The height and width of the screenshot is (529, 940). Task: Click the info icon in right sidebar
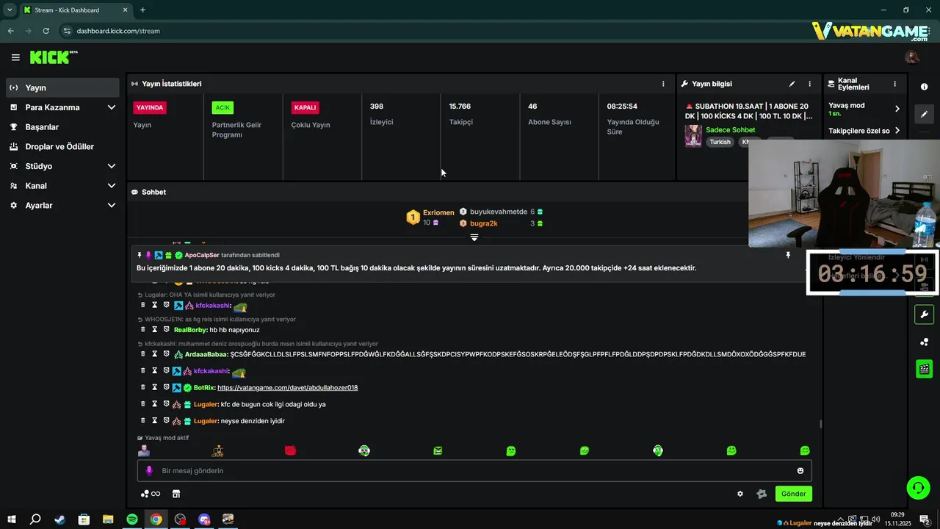coord(924,87)
